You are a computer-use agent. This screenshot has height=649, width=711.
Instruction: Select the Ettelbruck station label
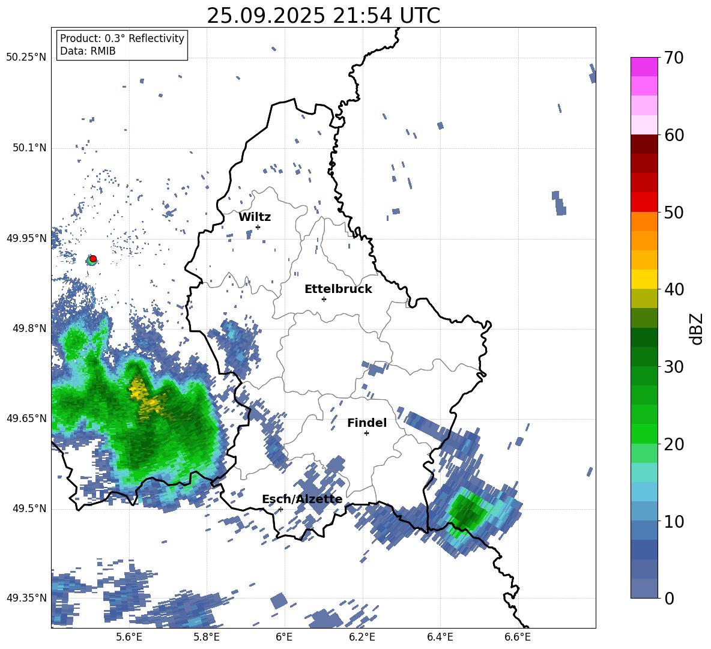(338, 289)
